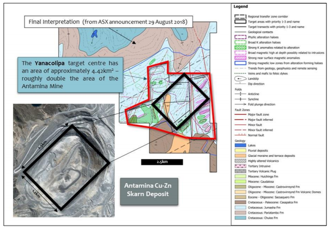
Task: Click the 'Geology' legend subheading
Action: 240,141
